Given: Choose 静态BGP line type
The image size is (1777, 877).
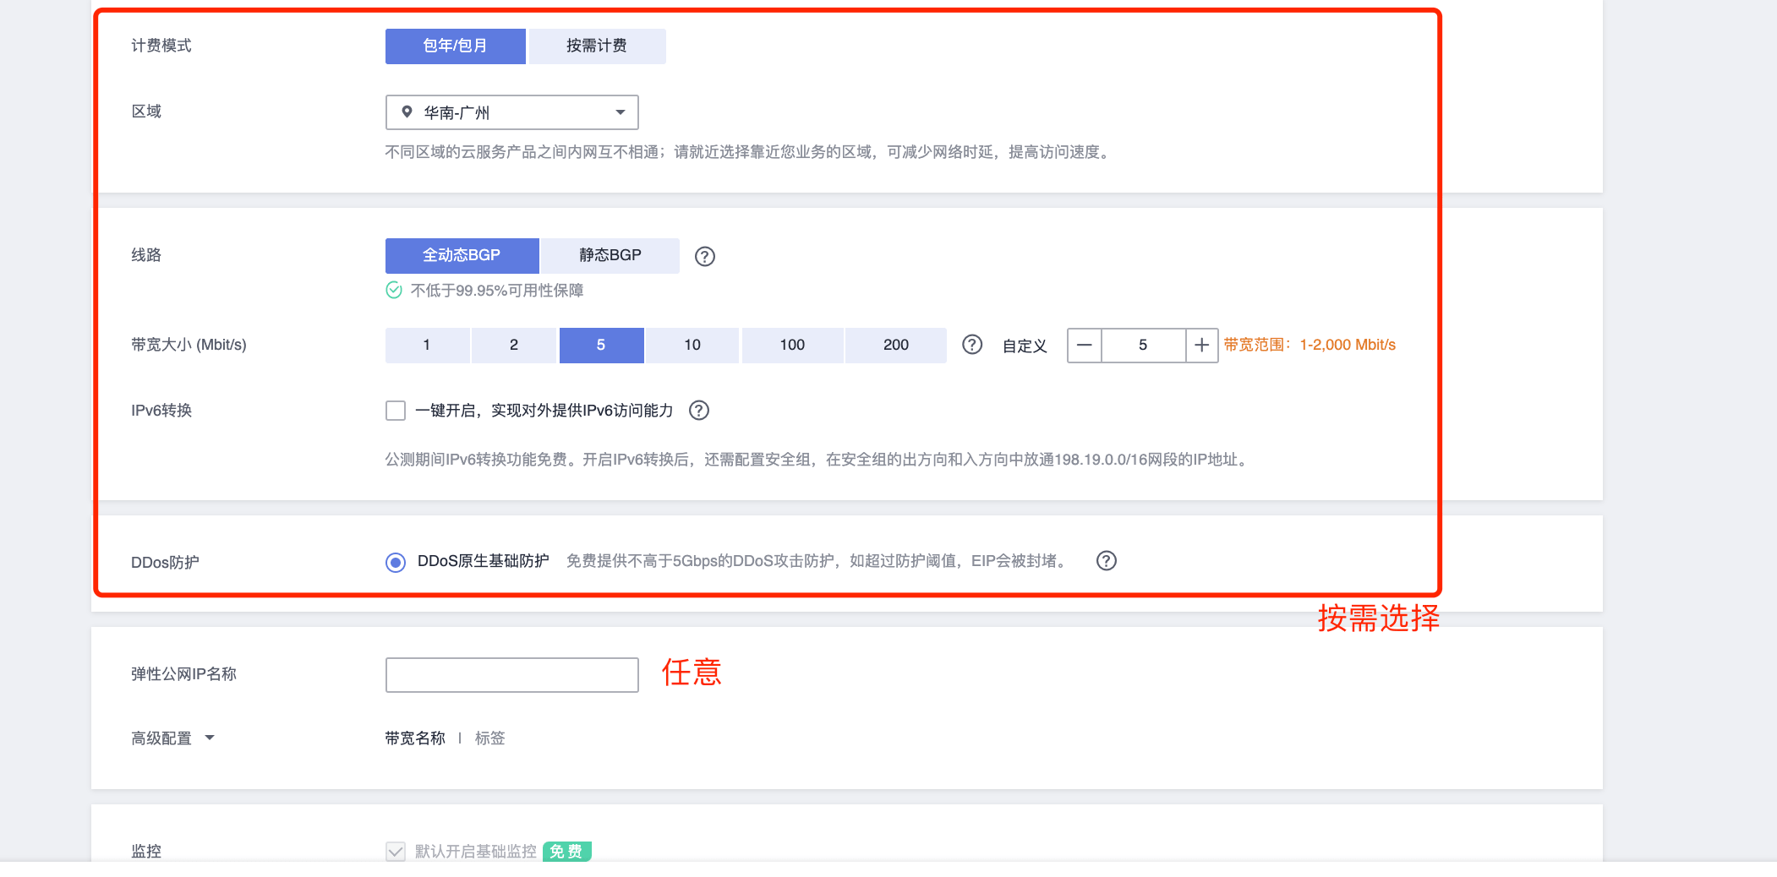Looking at the screenshot, I should [610, 255].
